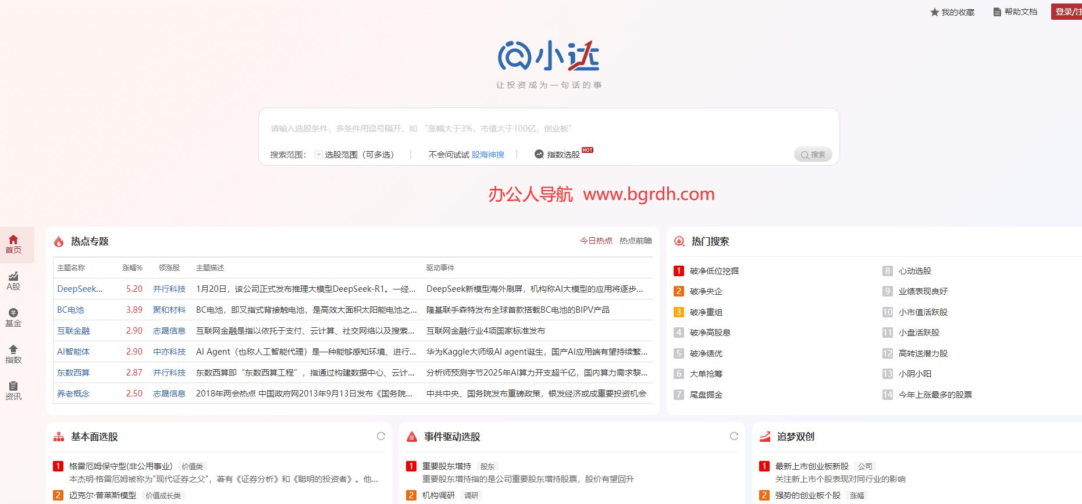Open the 互联金融 topic link
This screenshot has width=1082, height=504.
(x=73, y=331)
